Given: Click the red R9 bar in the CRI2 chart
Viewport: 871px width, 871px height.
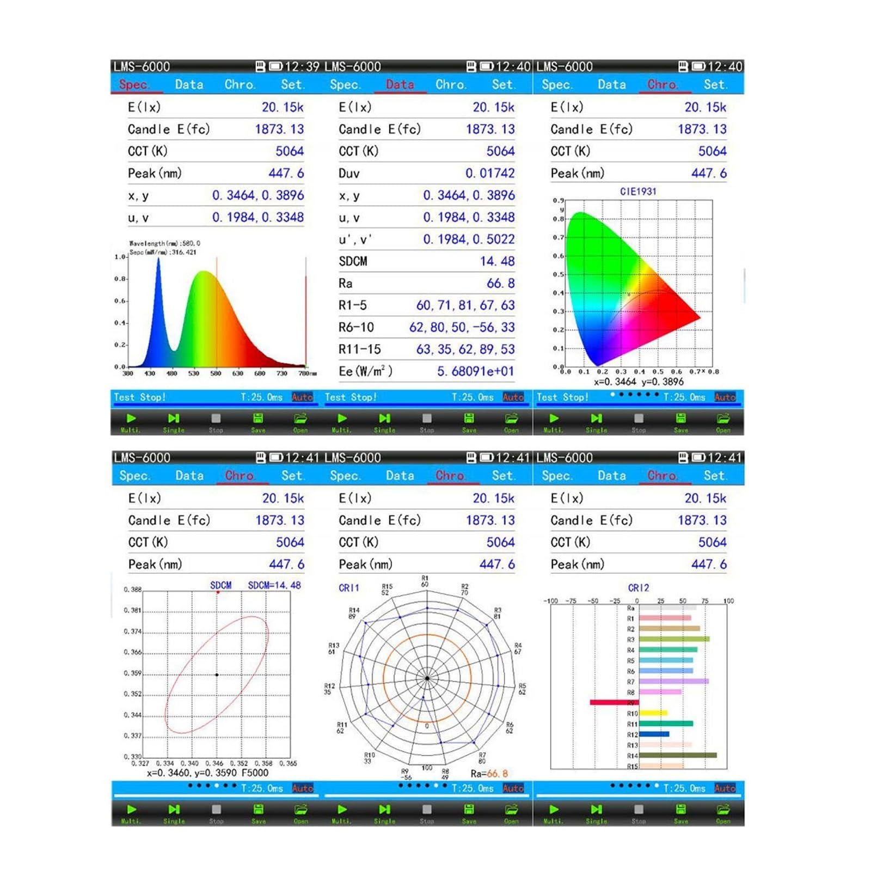Looking at the screenshot, I should click(615, 702).
